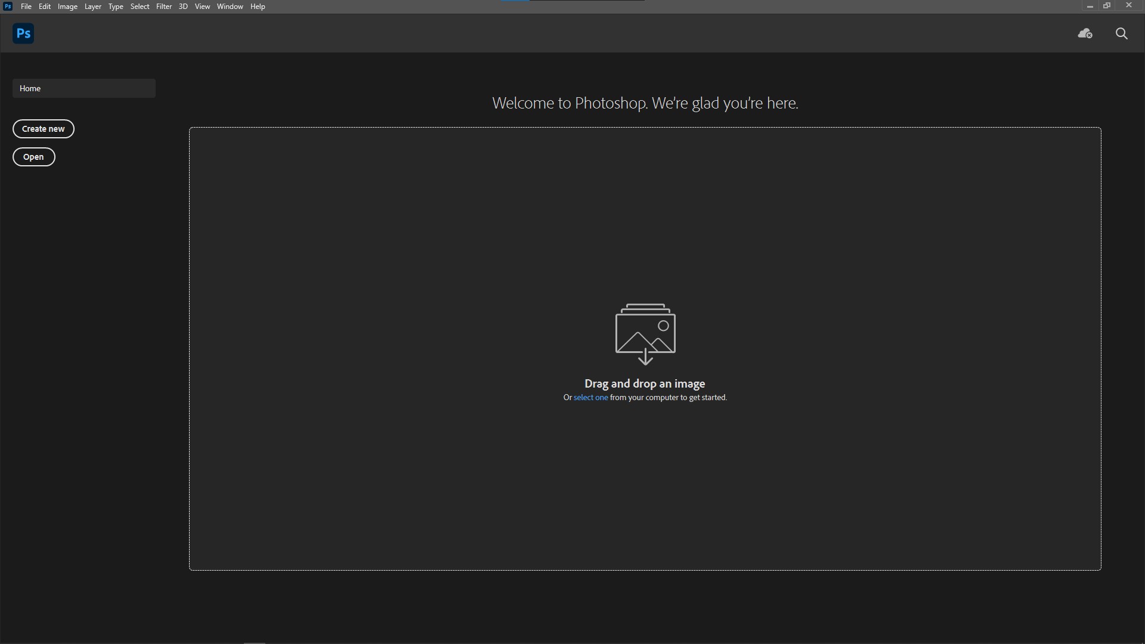Click the Photoshop Ps home logo
The width and height of the screenshot is (1145, 644).
point(23,33)
